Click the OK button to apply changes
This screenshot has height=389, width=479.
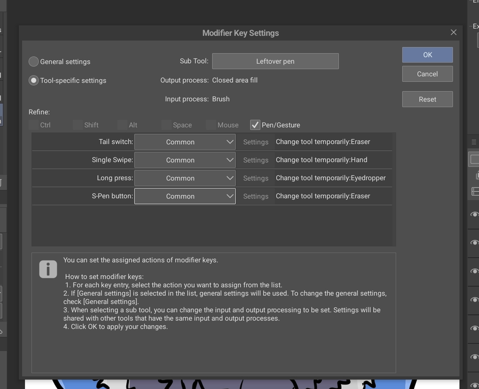(x=427, y=55)
